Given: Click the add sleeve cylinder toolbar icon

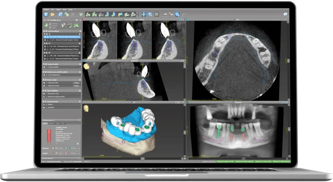Looking at the screenshot, I should pos(107,14).
